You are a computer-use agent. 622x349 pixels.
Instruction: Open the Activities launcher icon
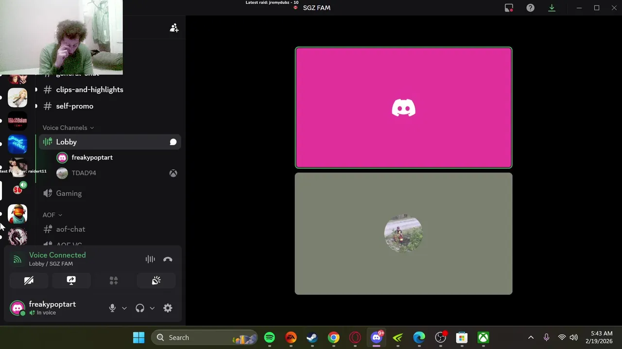[114, 281]
